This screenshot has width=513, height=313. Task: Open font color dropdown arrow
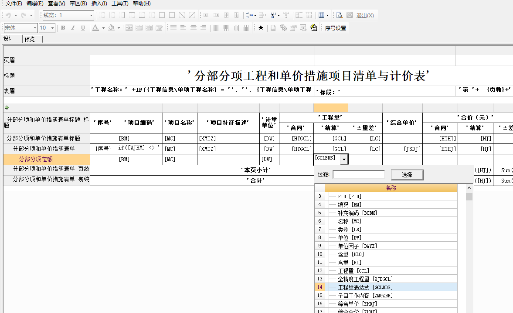[103, 28]
